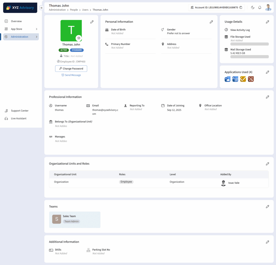Edit the Professional Information section
Screen dimensions: 276x265
(x=267, y=97)
